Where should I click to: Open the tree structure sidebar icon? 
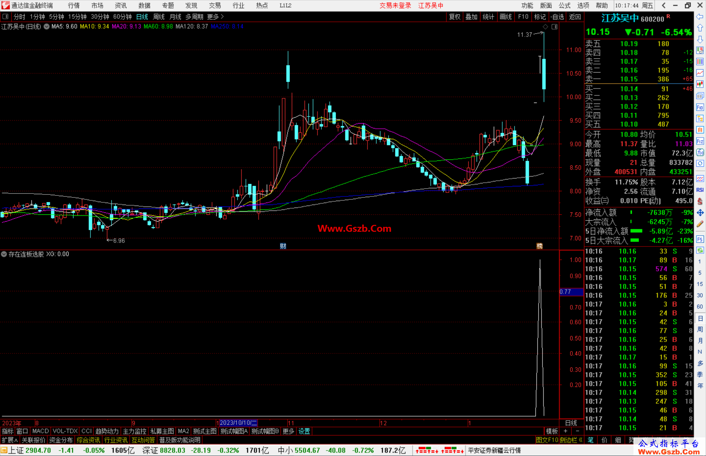700,118
